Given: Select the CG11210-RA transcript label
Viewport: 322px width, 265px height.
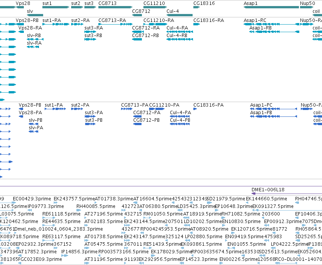Looking at the screenshot, I should 159,20.
